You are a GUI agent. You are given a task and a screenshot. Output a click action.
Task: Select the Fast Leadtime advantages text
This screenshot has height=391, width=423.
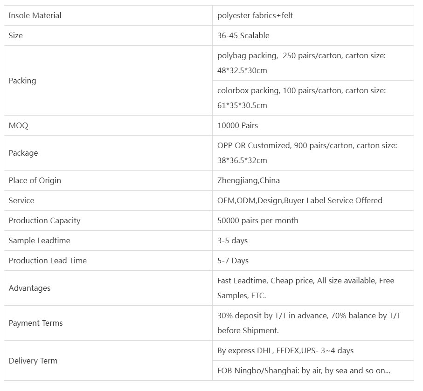tap(305, 288)
